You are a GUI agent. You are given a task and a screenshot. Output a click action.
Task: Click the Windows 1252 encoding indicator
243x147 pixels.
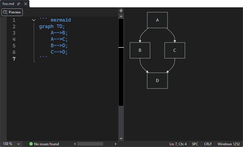[x=229, y=144]
